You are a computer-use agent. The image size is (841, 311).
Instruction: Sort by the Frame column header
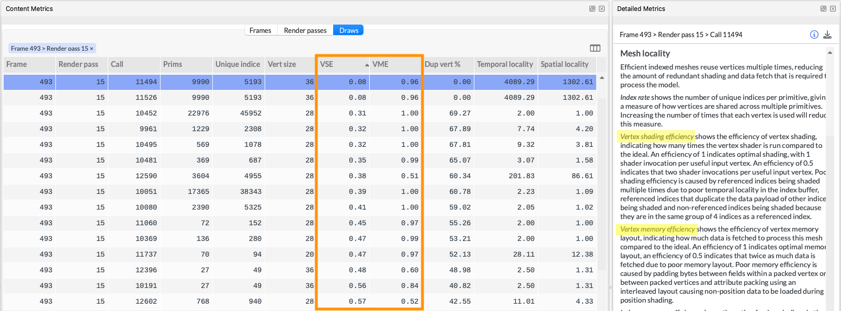click(29, 64)
